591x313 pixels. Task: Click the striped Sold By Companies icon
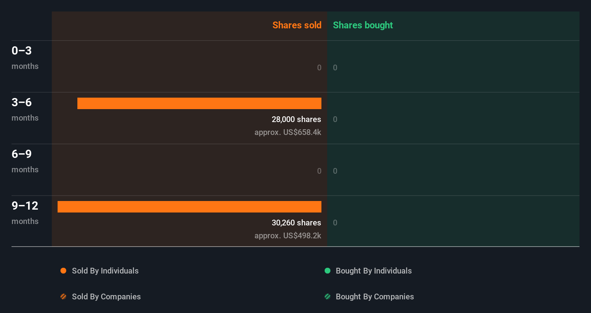pyautogui.click(x=63, y=296)
